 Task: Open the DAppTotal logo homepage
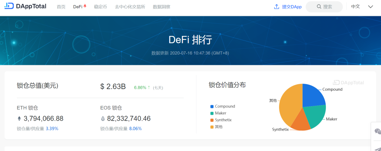point(25,6)
